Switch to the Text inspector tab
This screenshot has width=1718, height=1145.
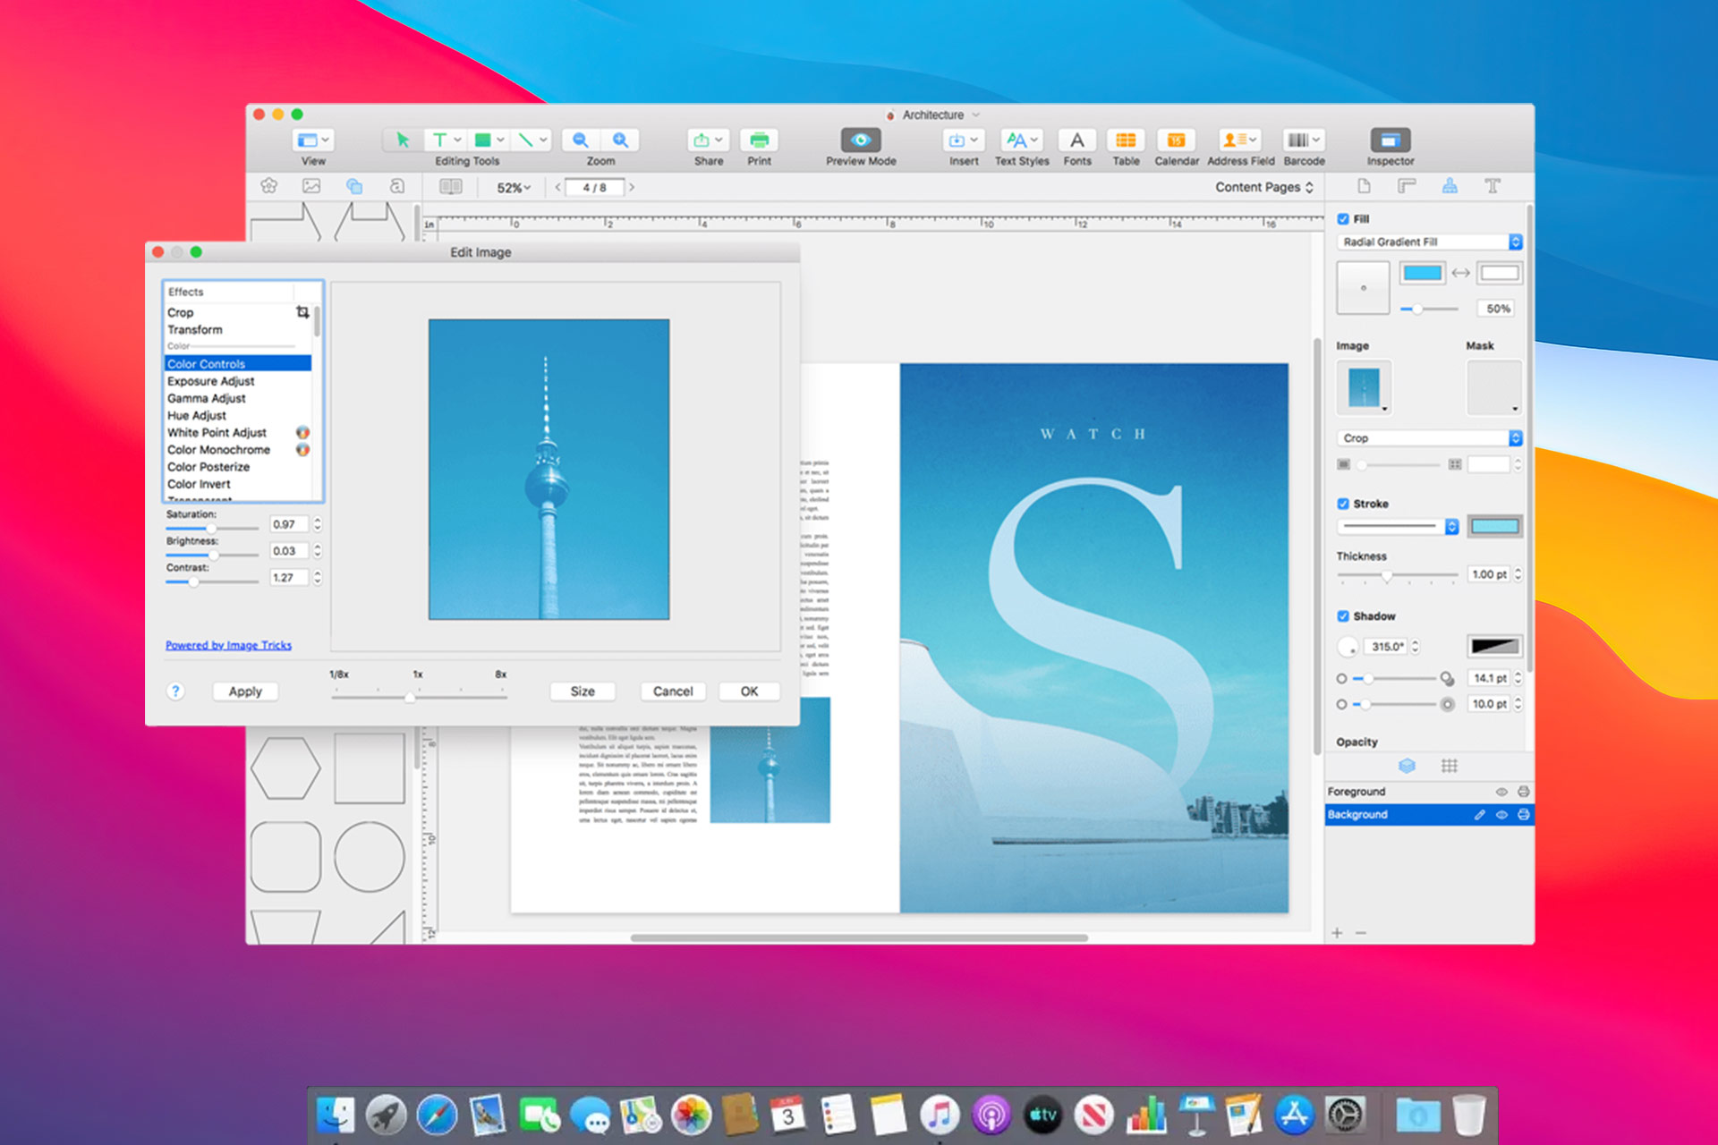[x=1493, y=186]
